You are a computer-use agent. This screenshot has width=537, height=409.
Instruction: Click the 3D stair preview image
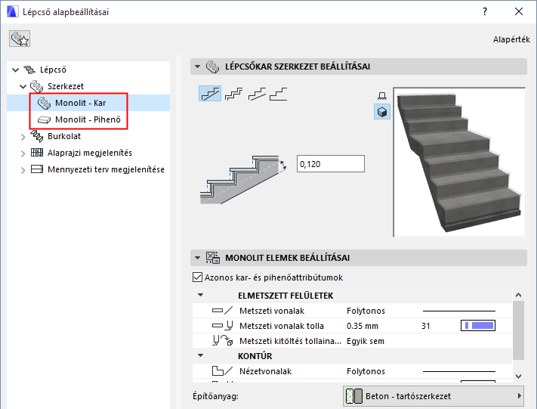459,162
